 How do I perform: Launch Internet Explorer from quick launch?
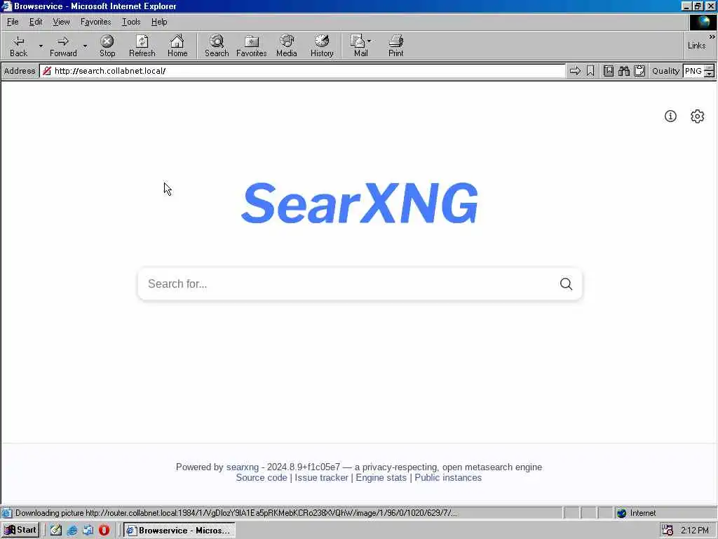coord(72,531)
